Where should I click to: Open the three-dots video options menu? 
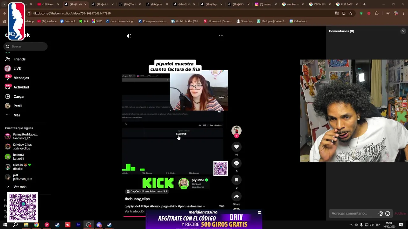coord(221,36)
